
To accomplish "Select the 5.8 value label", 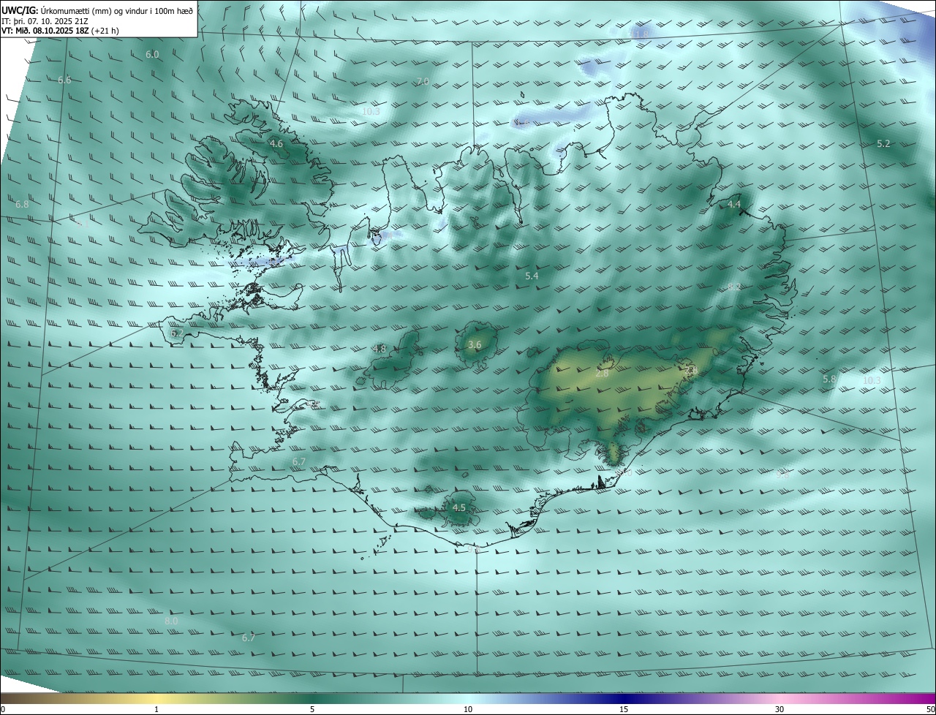I will pyautogui.click(x=829, y=379).
